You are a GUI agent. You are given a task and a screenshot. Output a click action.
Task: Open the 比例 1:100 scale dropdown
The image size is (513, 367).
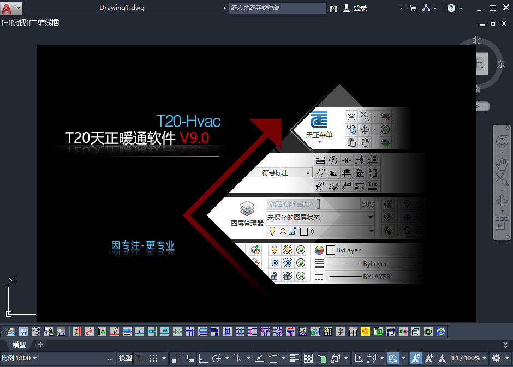pyautogui.click(x=19, y=358)
